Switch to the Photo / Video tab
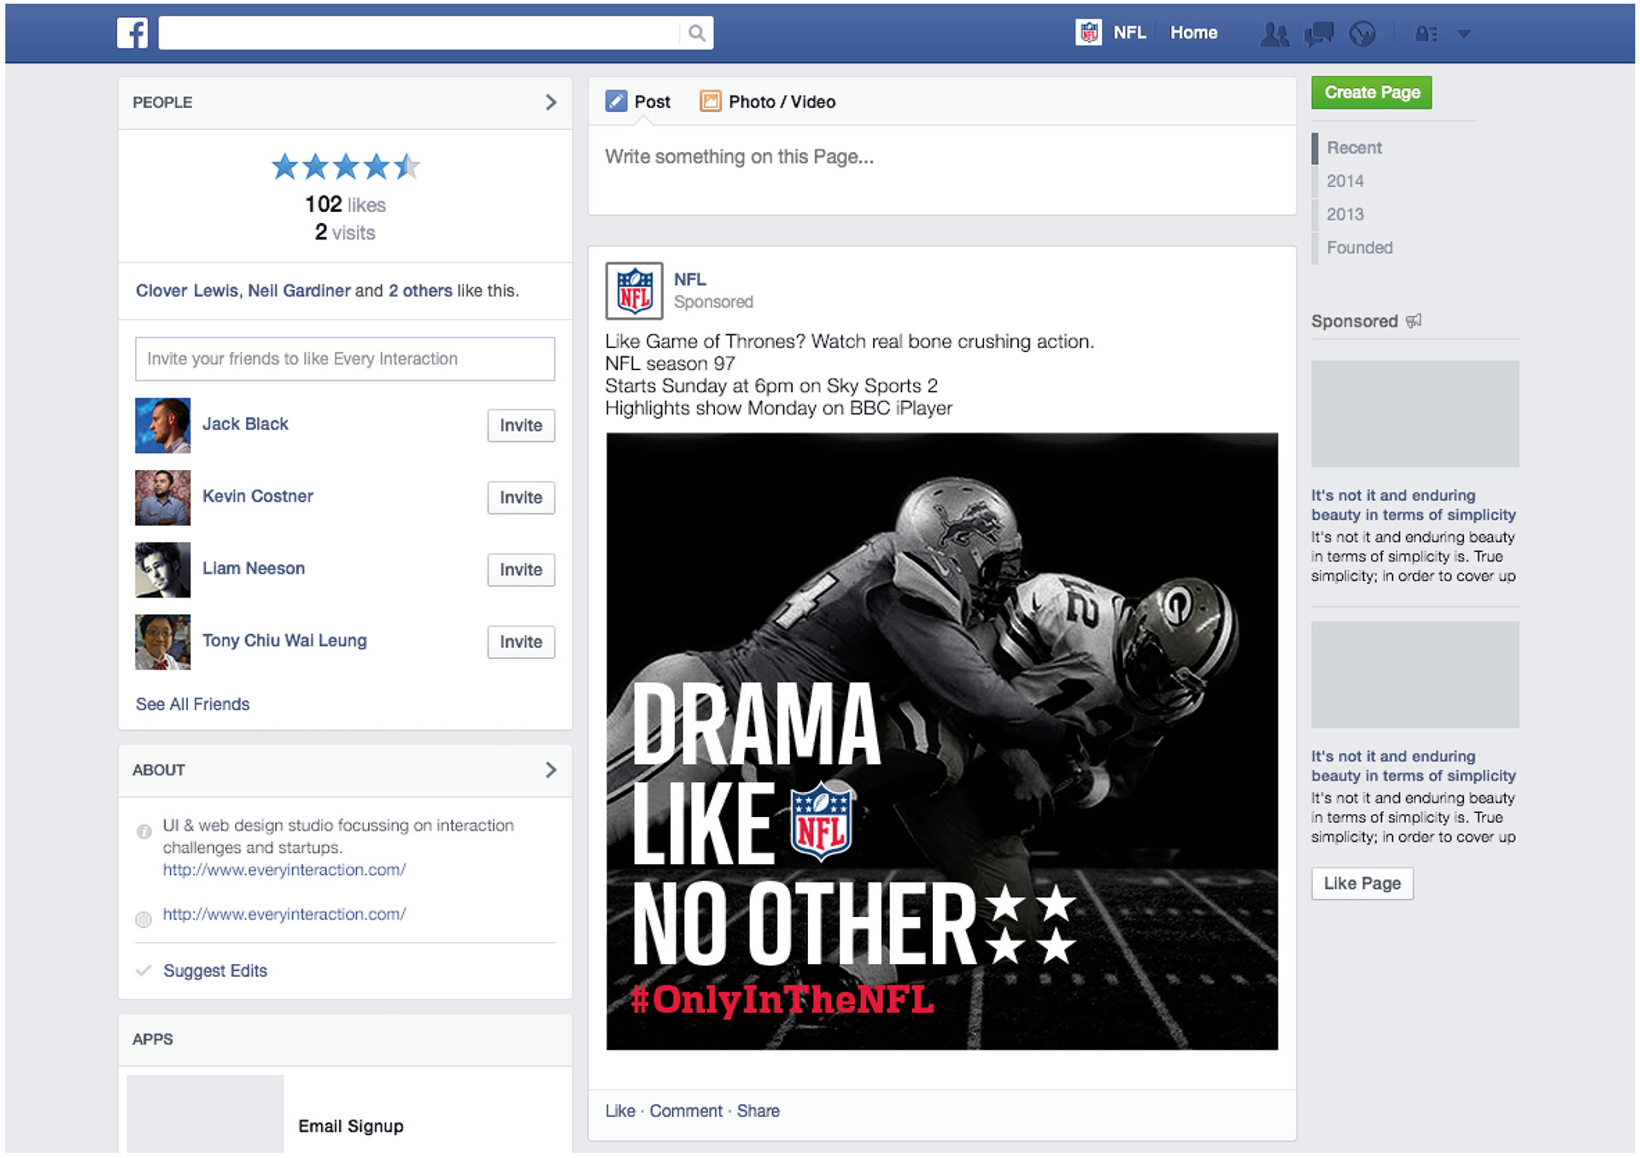 click(767, 102)
